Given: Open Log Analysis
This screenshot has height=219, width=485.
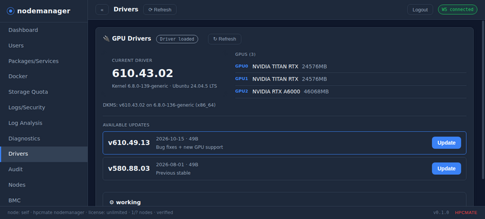Looking at the screenshot, I should pos(44,123).
